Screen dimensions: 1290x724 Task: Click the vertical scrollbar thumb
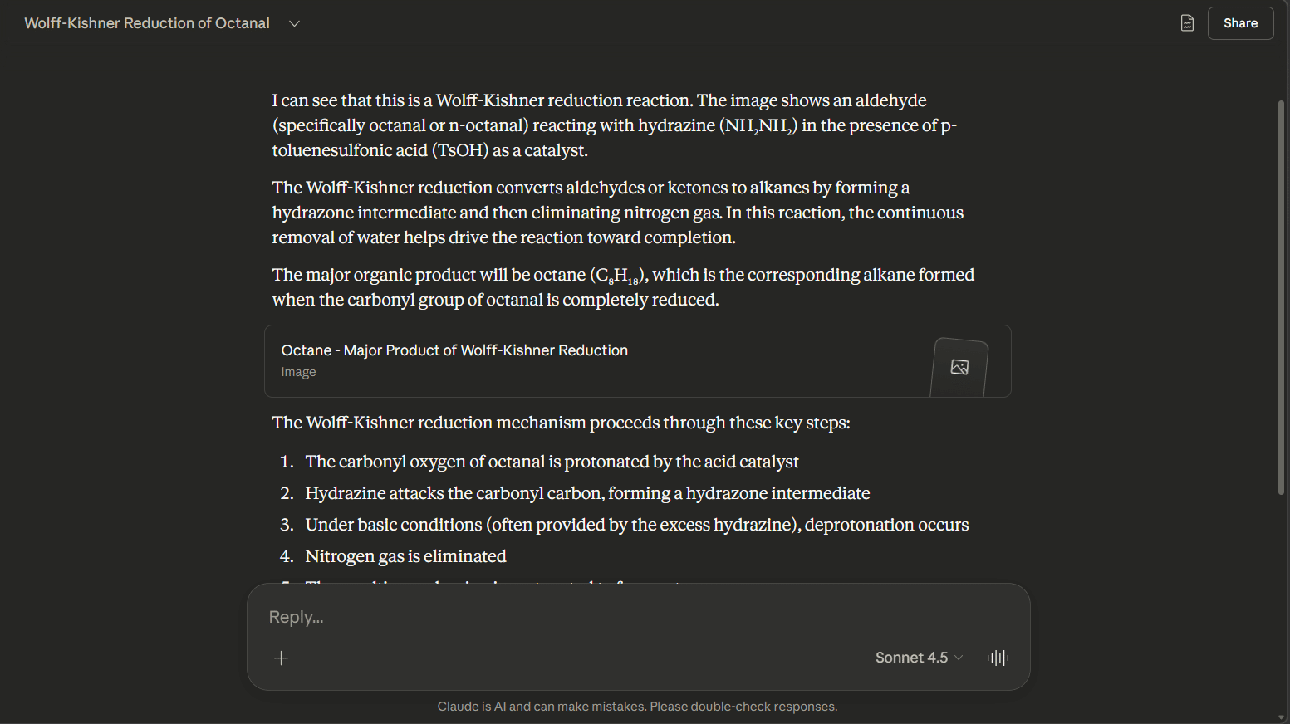click(1281, 299)
